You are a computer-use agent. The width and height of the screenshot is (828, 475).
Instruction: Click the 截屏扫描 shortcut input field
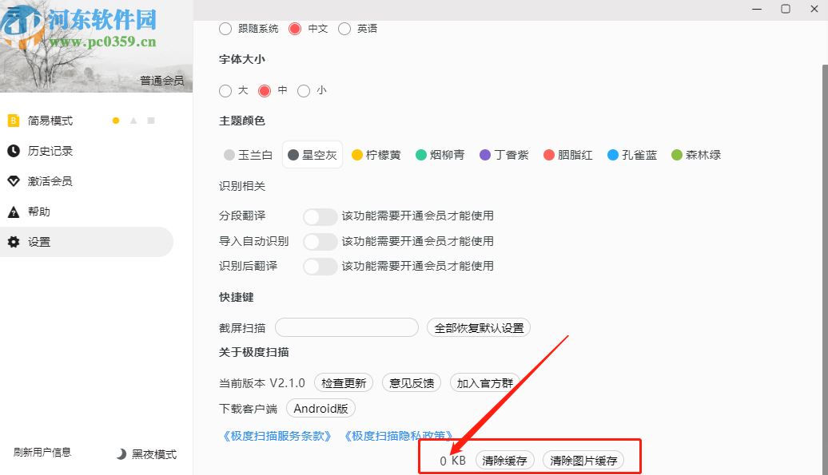tap(346, 327)
